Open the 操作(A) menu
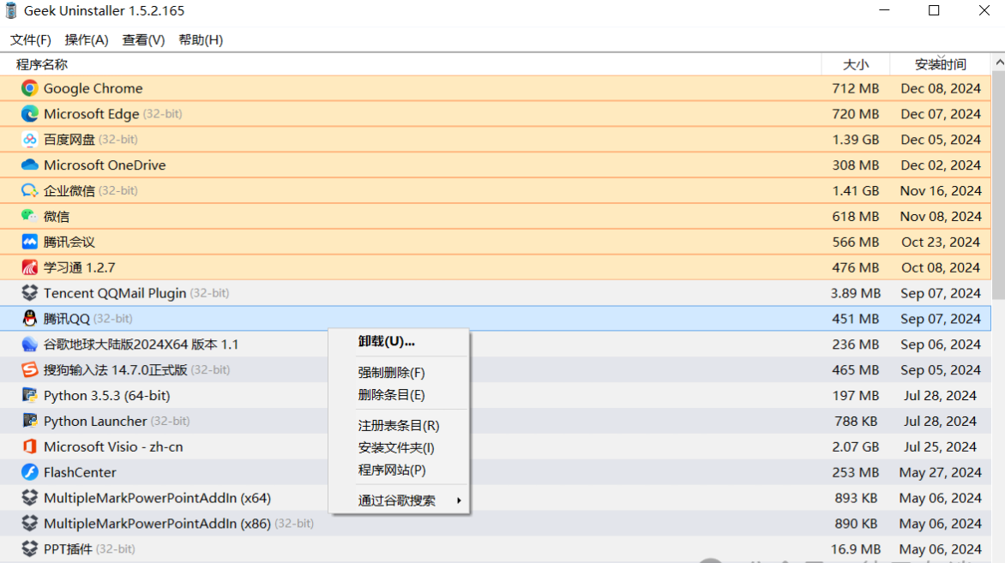Viewport: 1005px width, 563px height. 87,39
